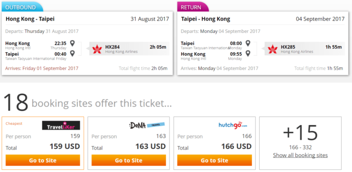This screenshot has width=352, height=172.
Task: Click the Taipei - Hong Kong route heading
Action: [x=205, y=19]
